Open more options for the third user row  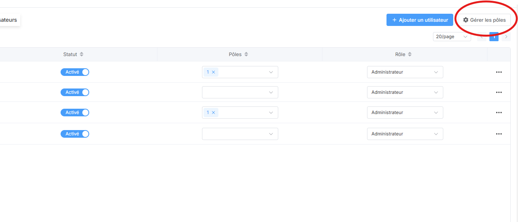pos(499,113)
